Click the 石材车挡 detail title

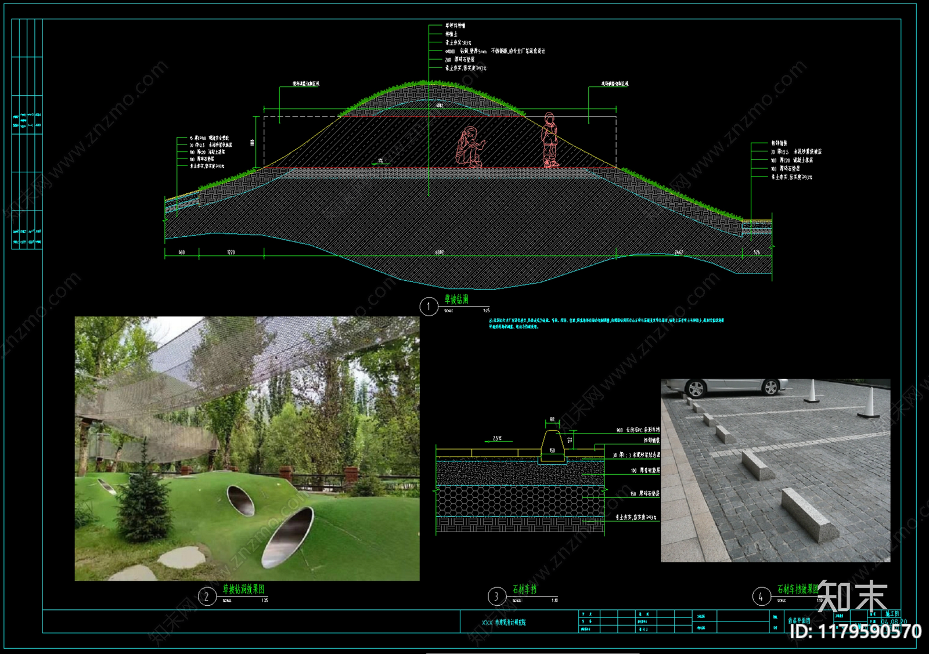524,589
